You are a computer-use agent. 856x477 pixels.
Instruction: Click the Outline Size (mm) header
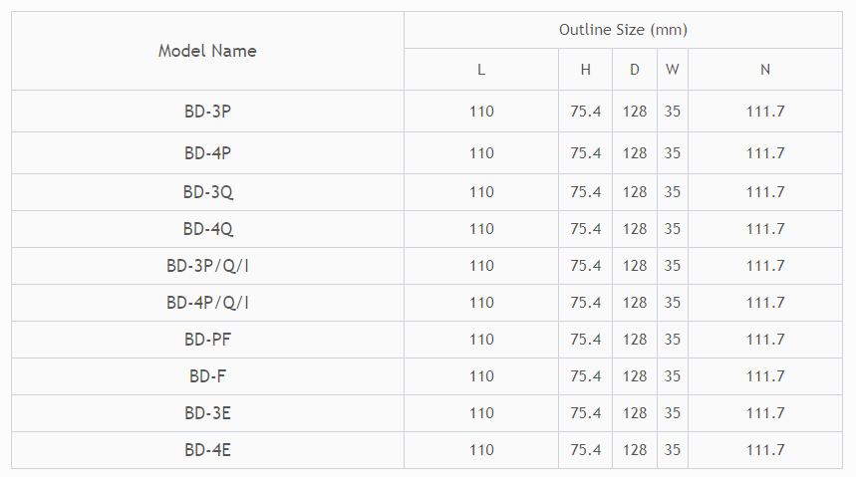(623, 30)
